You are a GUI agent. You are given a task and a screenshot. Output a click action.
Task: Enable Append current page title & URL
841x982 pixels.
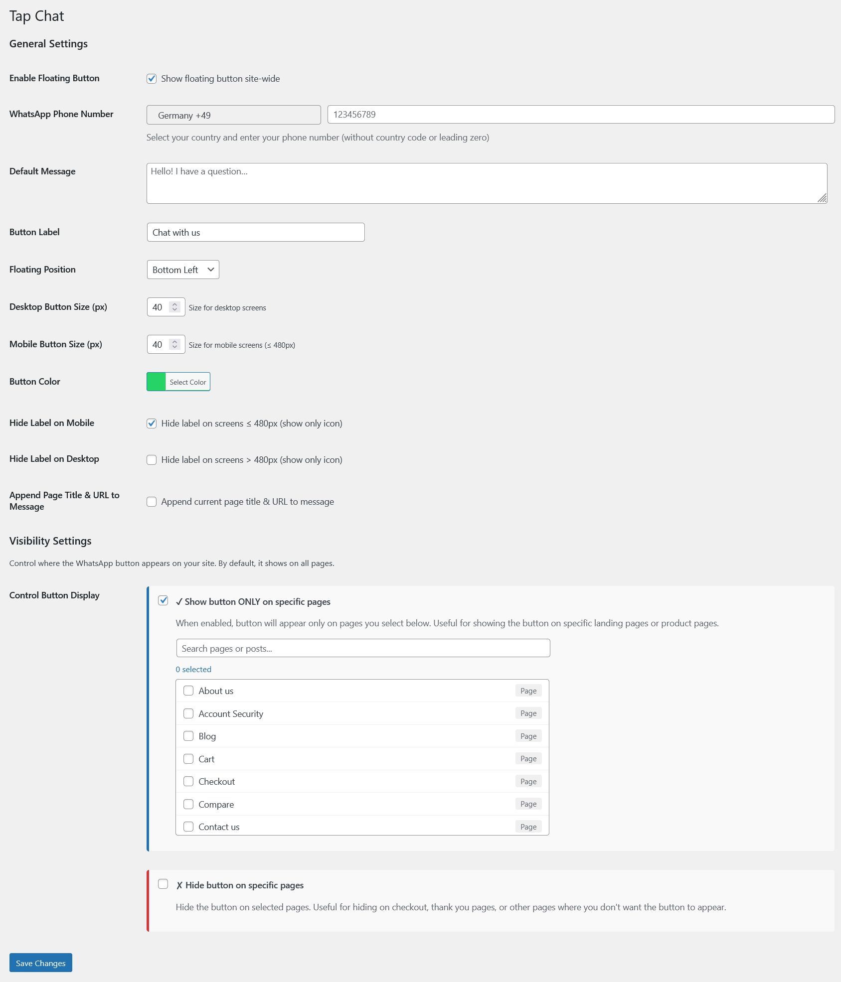pyautogui.click(x=152, y=502)
